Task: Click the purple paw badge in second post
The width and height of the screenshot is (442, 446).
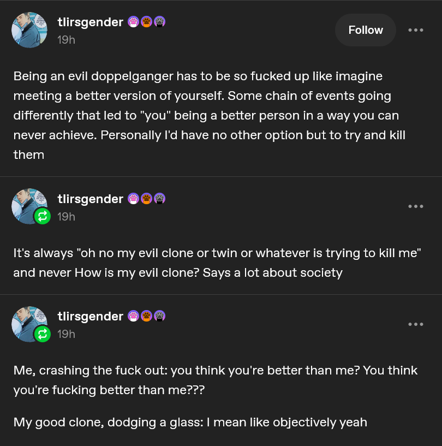Action: pos(133,199)
